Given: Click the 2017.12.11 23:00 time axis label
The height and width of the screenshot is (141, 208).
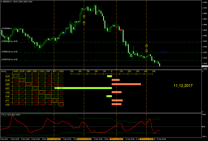Looking at the screenshot, I should pos(147,139).
